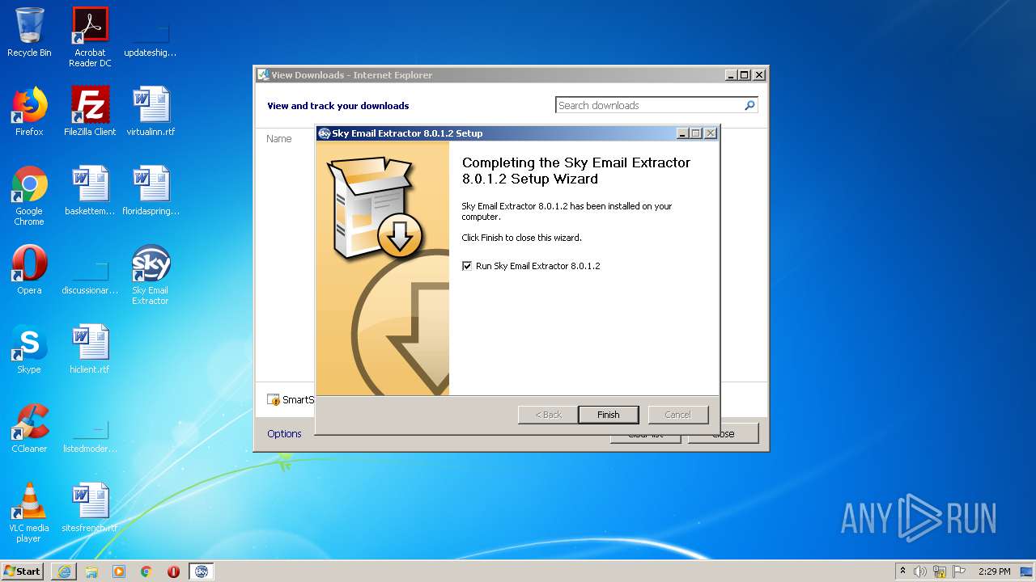1036x582 pixels.
Task: Select hiclient.rtf document icon
Action: (90, 349)
